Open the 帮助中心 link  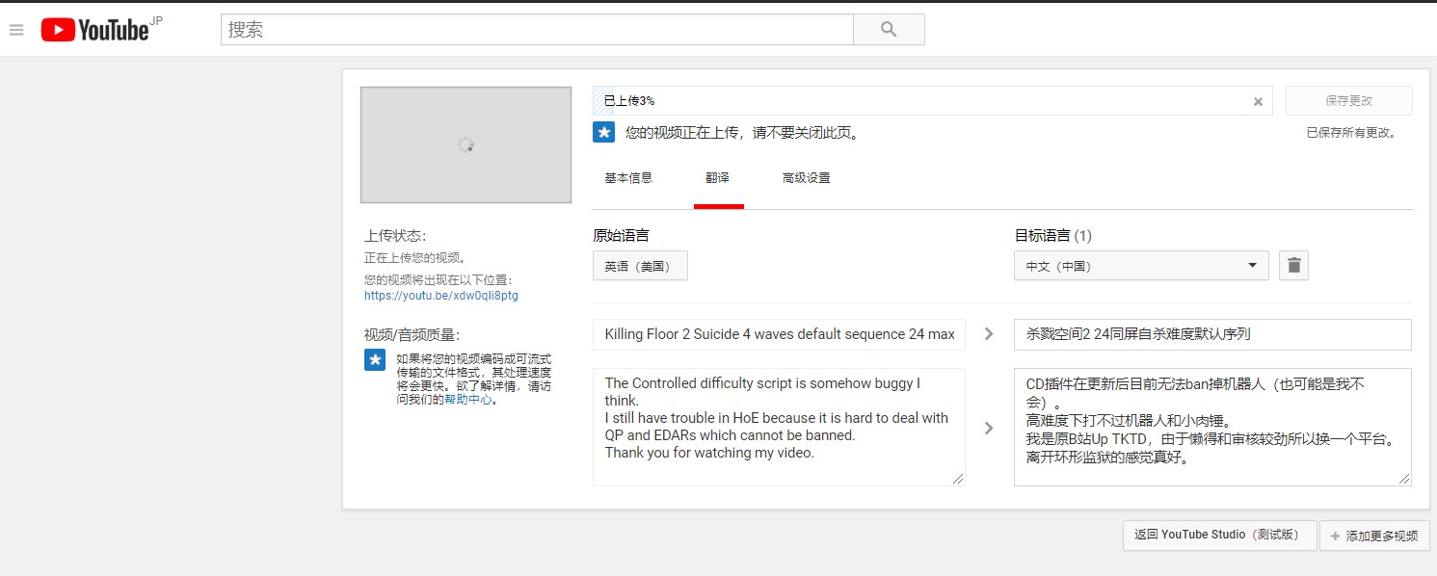466,400
